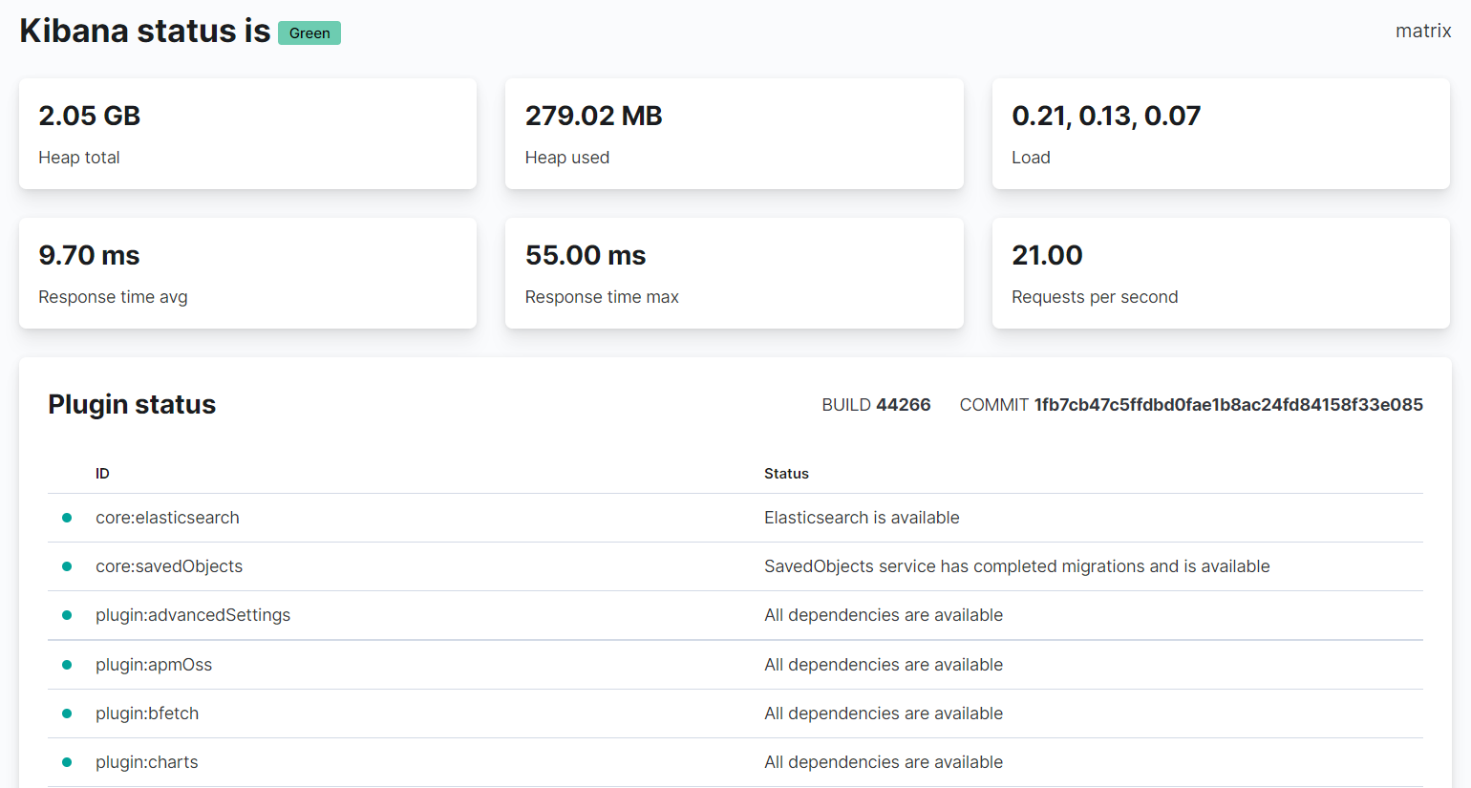Click the 'Response time avg' label
1471x788 pixels.
coord(113,297)
